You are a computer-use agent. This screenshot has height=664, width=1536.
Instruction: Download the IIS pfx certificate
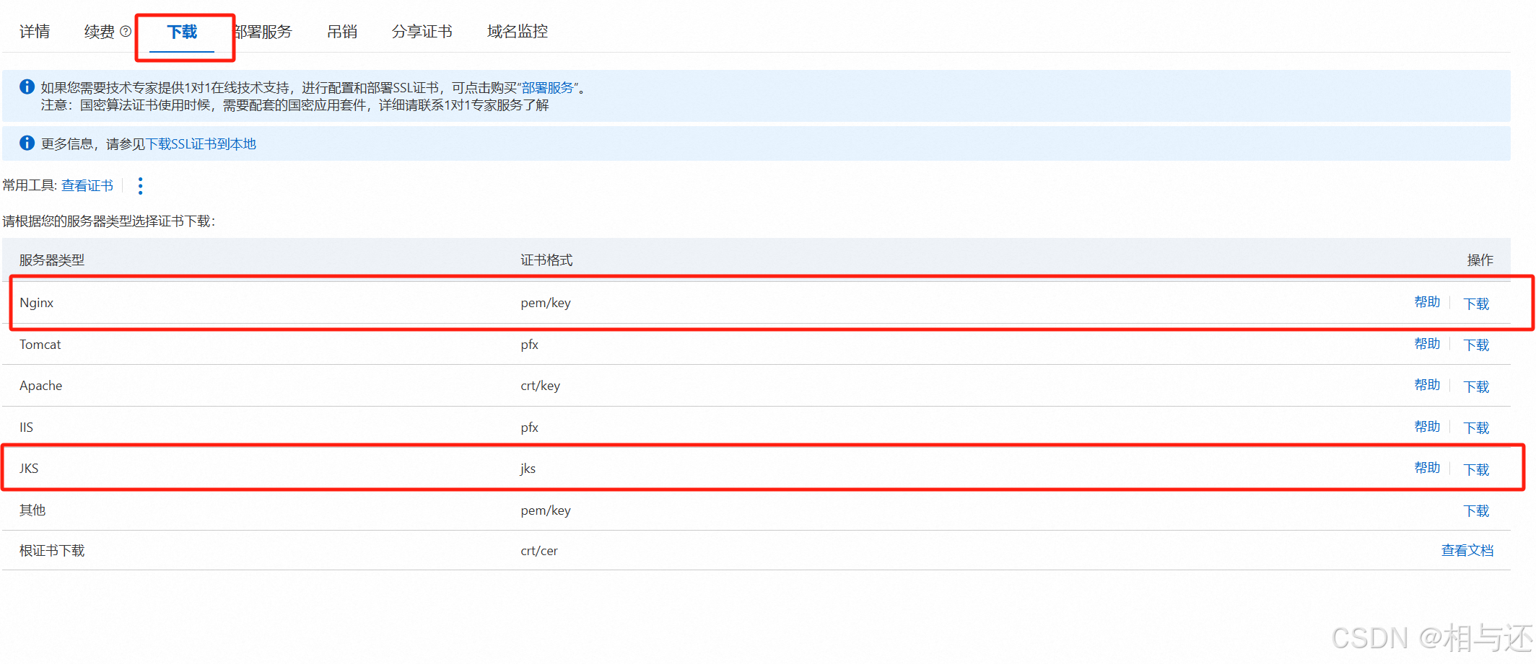pos(1476,428)
